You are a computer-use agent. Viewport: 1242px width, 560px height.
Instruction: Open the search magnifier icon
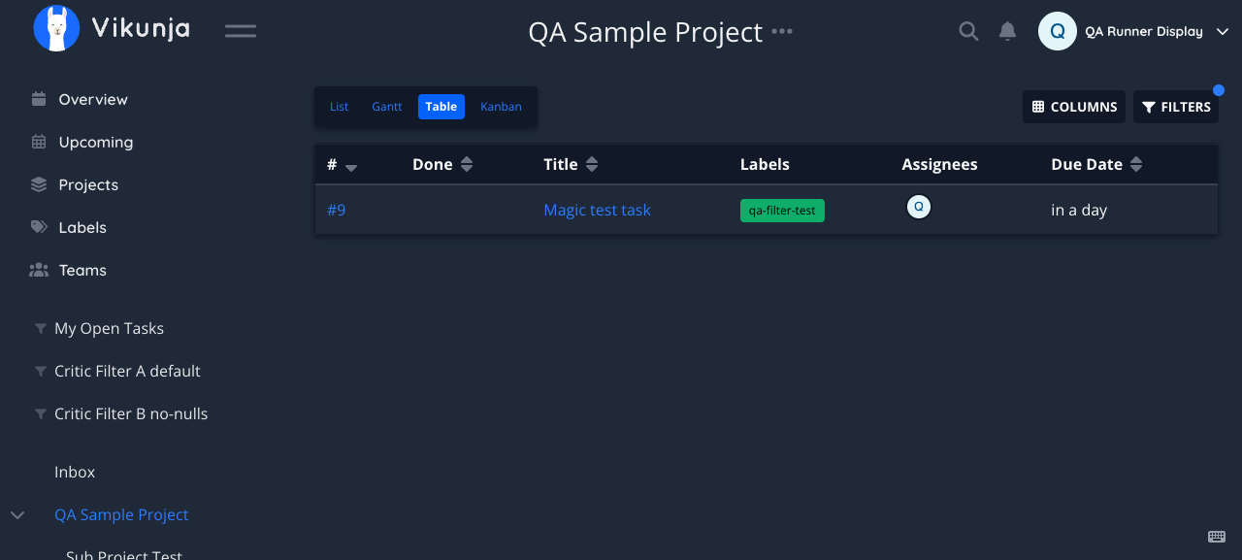coord(968,31)
